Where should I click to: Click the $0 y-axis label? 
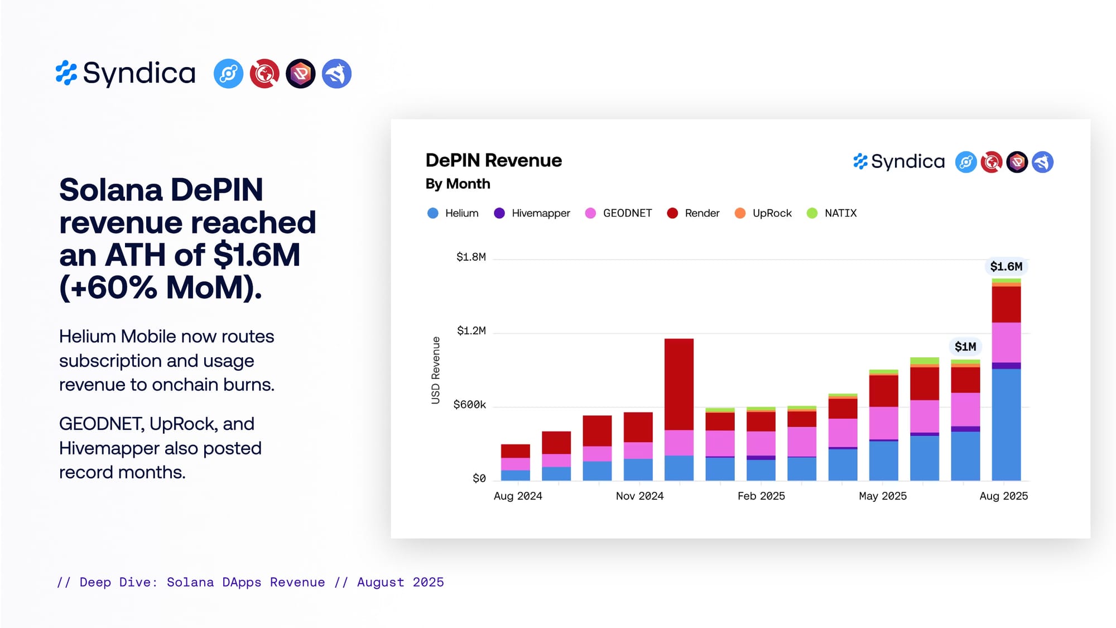[x=479, y=478]
